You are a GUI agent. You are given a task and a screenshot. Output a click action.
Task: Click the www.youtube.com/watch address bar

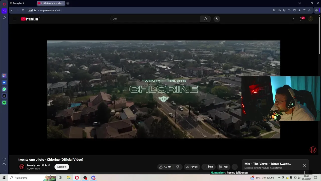[50, 10]
